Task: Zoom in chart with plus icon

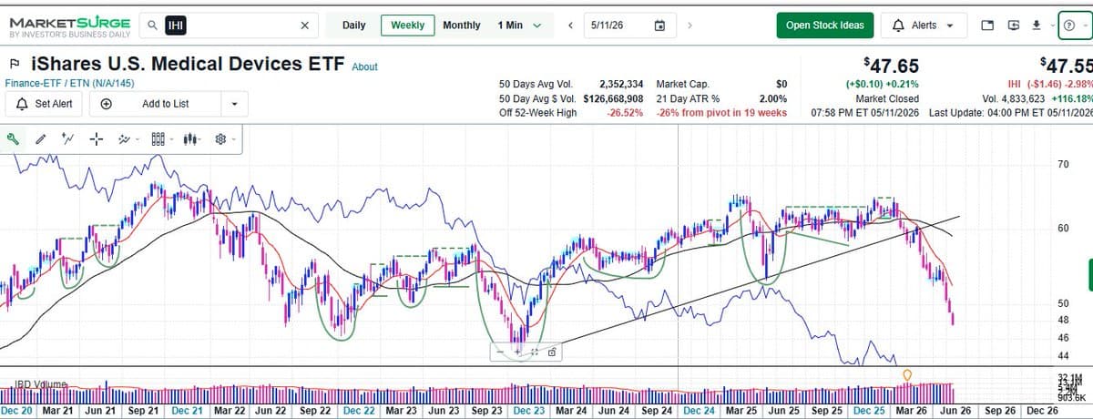Action: point(517,352)
